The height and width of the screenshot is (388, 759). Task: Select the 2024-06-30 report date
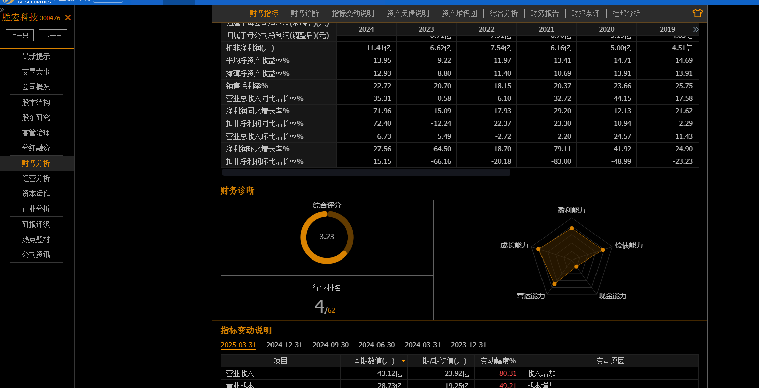[376, 345]
